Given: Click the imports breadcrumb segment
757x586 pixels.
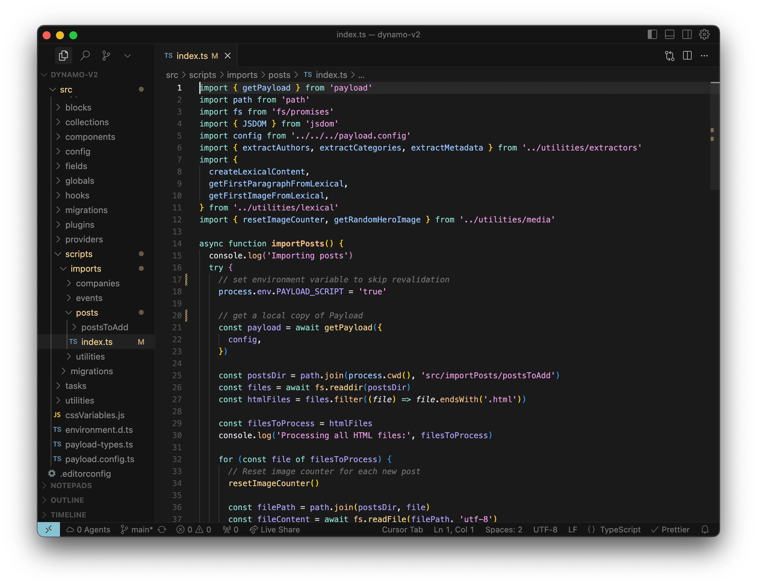Looking at the screenshot, I should [x=242, y=75].
